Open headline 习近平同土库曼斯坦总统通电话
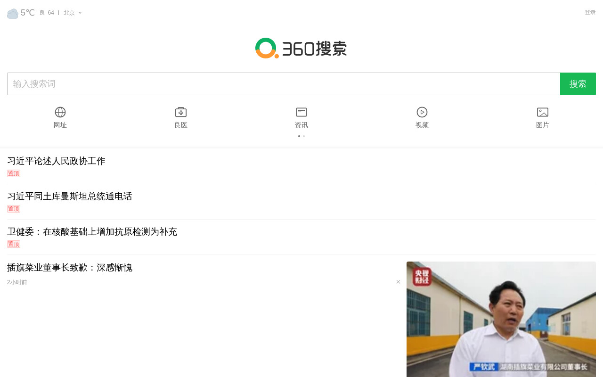The height and width of the screenshot is (377, 603). [70, 197]
